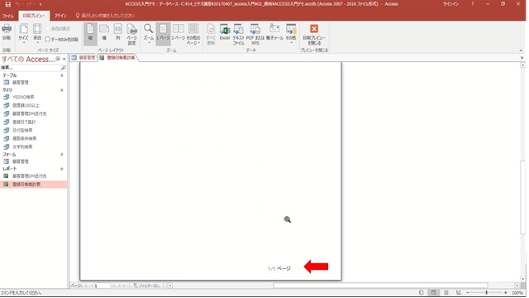The width and height of the screenshot is (529, 298).
Task: Click the Zoom magnifier tool
Action: [x=149, y=33]
